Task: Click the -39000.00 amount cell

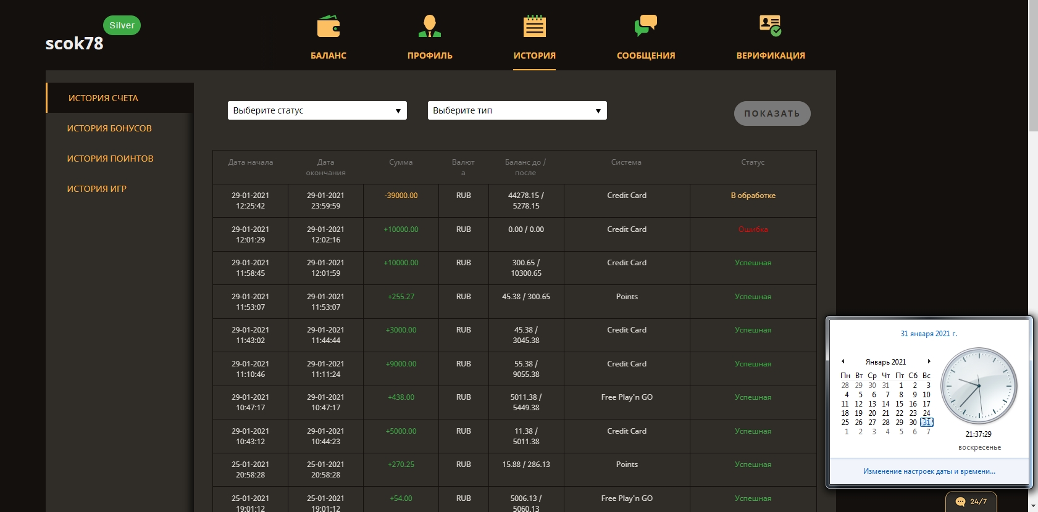Action: coord(401,196)
